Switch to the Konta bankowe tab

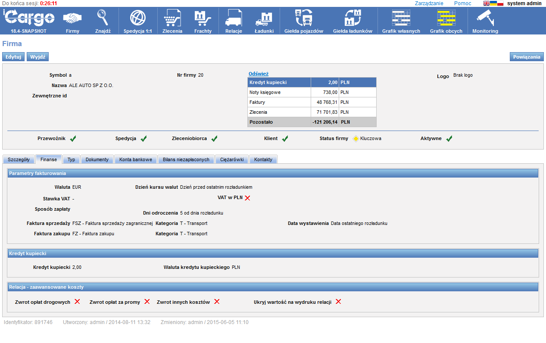pyautogui.click(x=136, y=159)
